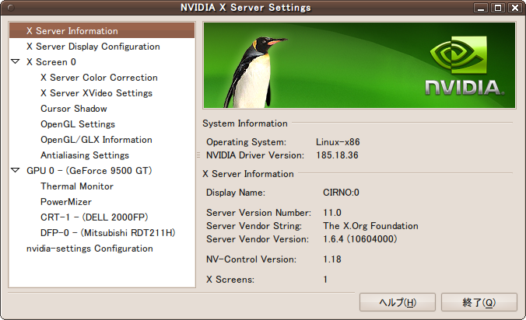Image resolution: width=526 pixels, height=320 pixels.
Task: Collapse the X Screen 0 tree node
Action: pyautogui.click(x=16, y=62)
